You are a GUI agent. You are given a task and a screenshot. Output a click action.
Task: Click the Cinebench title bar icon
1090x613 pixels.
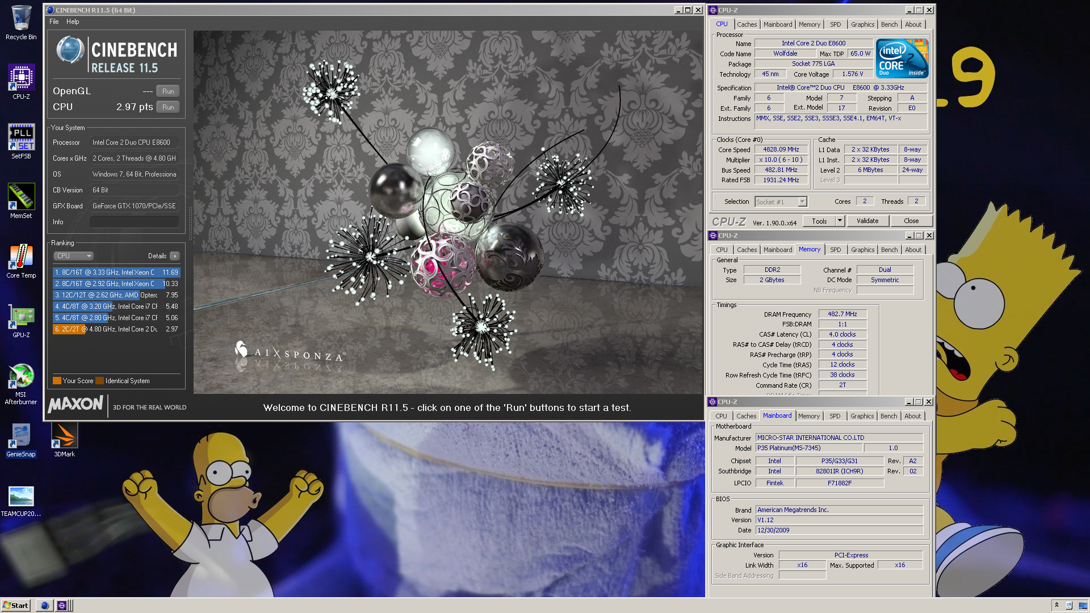coord(50,10)
